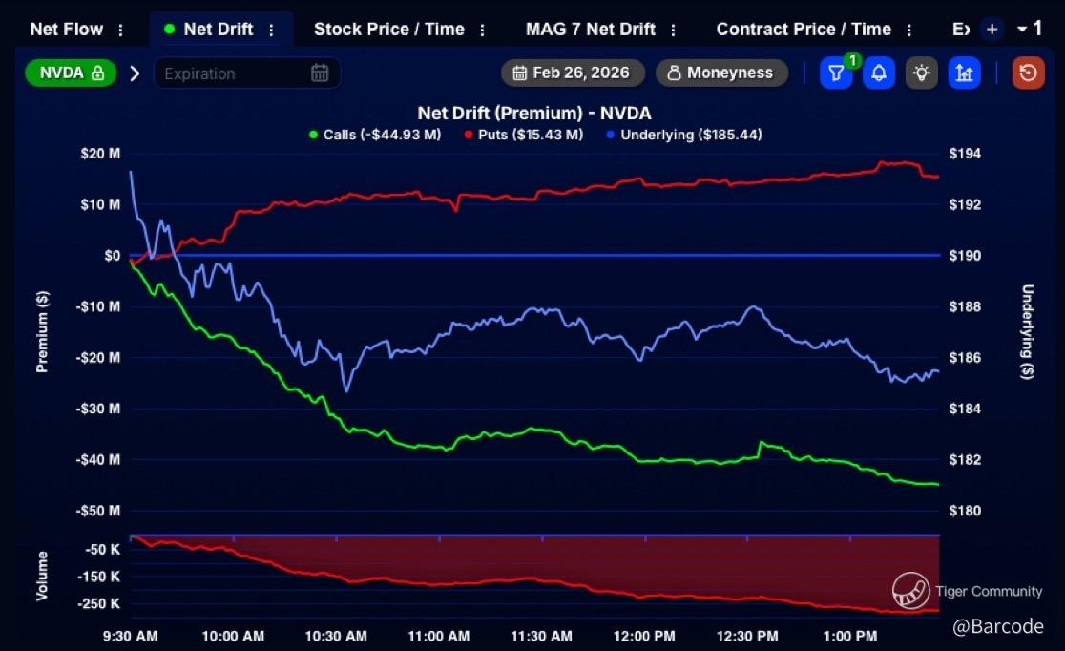1065x651 pixels.
Task: Click the -250 K volume axis label
Action: (x=98, y=603)
